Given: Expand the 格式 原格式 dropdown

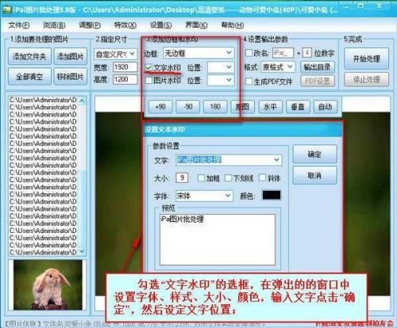Looking at the screenshot, I should (x=278, y=67).
